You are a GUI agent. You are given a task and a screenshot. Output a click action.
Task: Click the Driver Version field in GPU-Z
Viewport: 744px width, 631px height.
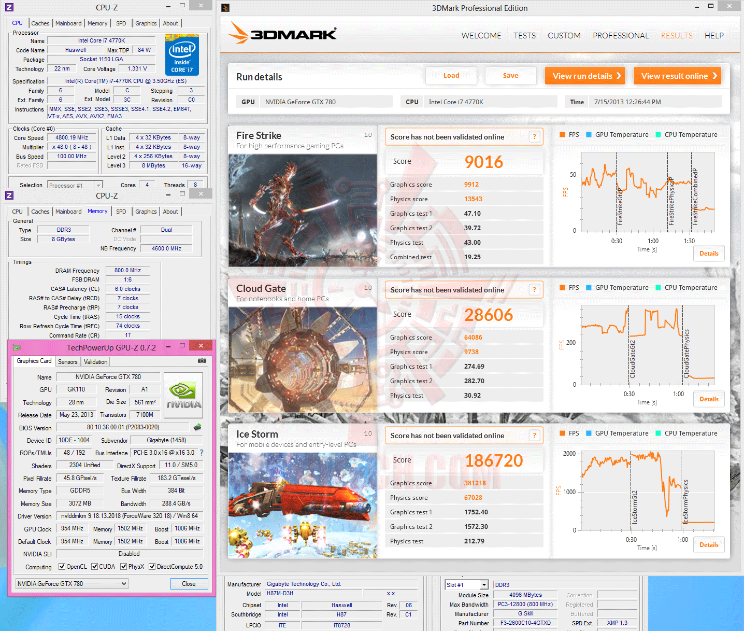[130, 516]
